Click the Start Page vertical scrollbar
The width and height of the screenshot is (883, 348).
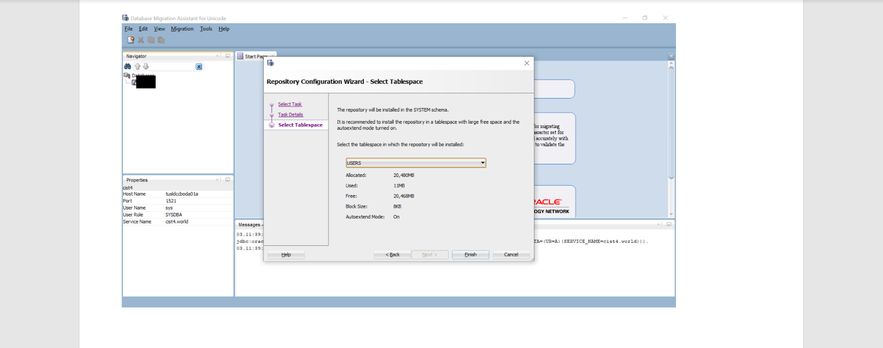point(671,122)
